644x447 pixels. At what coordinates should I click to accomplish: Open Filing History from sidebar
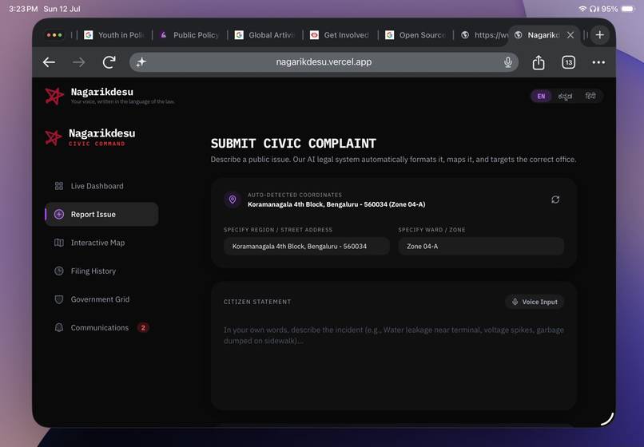click(101, 271)
